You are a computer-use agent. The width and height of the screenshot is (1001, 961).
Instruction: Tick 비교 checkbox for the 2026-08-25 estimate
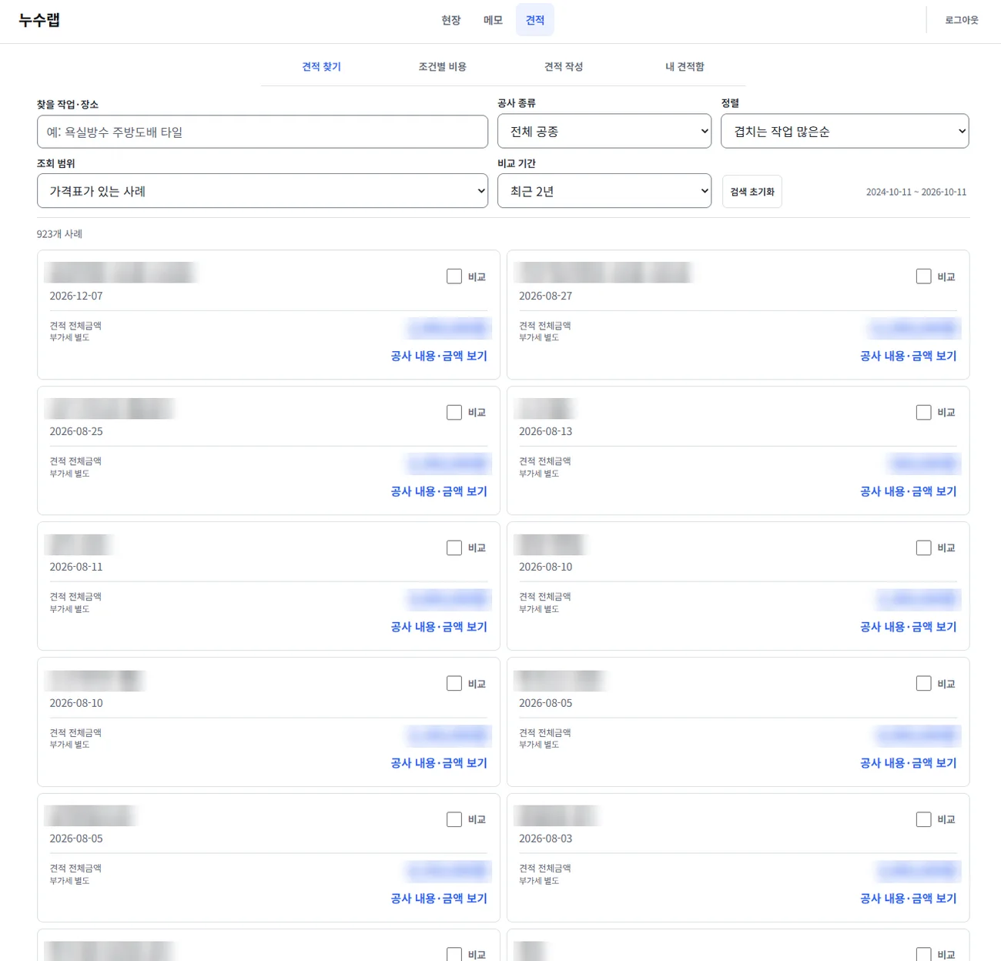454,413
